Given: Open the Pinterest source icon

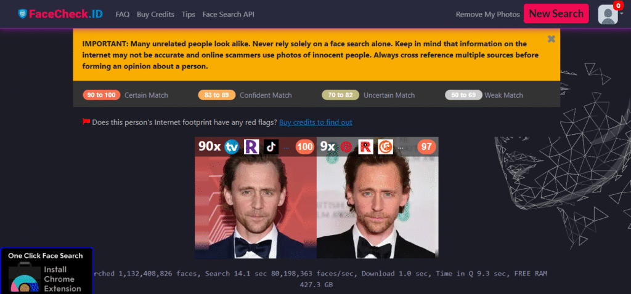Looking at the screenshot, I should click(346, 147).
